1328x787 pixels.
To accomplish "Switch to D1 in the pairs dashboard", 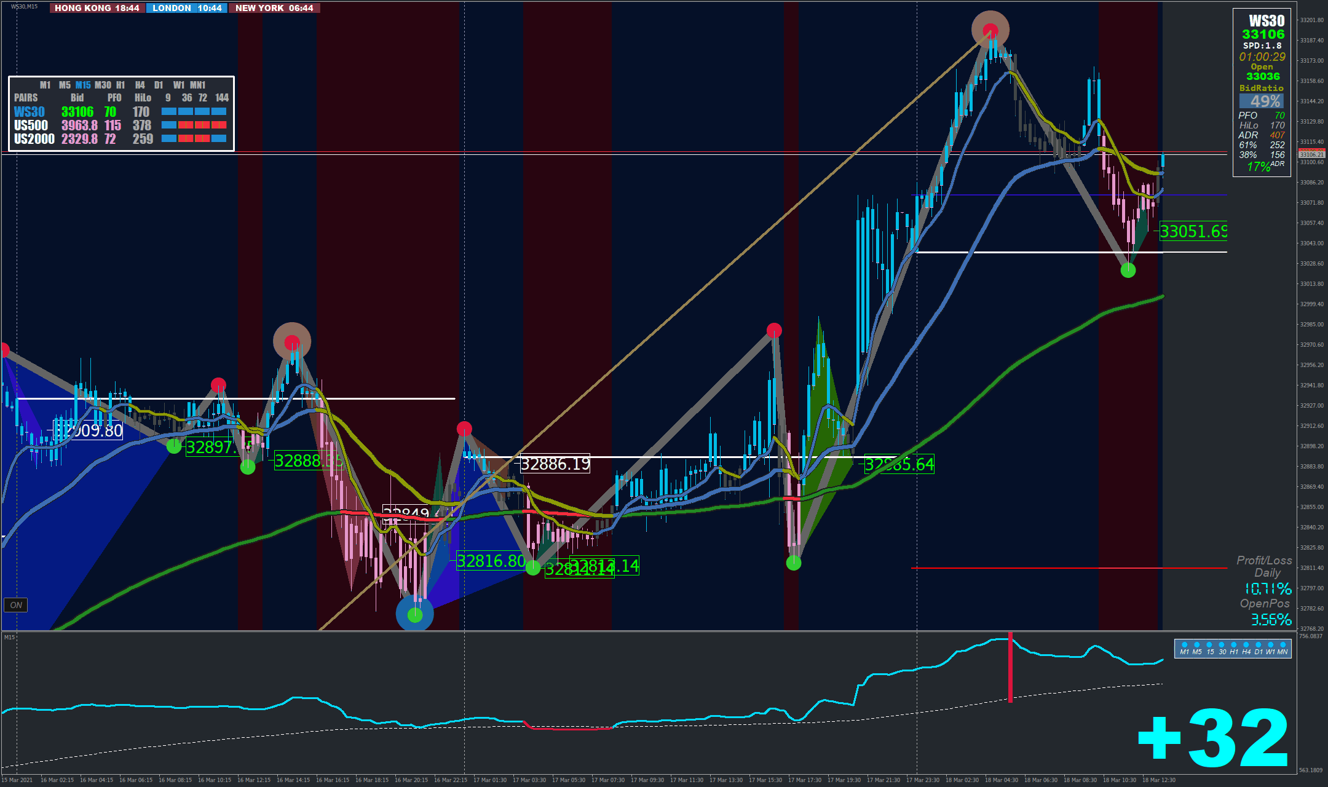I will point(159,85).
